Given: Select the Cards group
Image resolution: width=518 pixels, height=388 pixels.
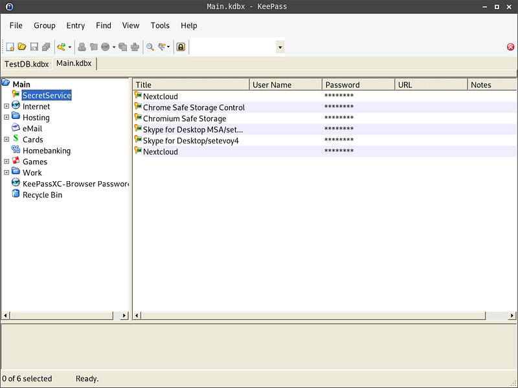Looking at the screenshot, I should coord(33,140).
